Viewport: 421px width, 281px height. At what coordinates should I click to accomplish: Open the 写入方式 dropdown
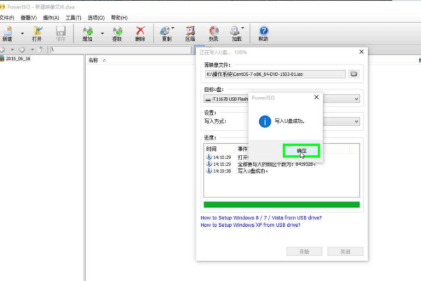(x=356, y=122)
